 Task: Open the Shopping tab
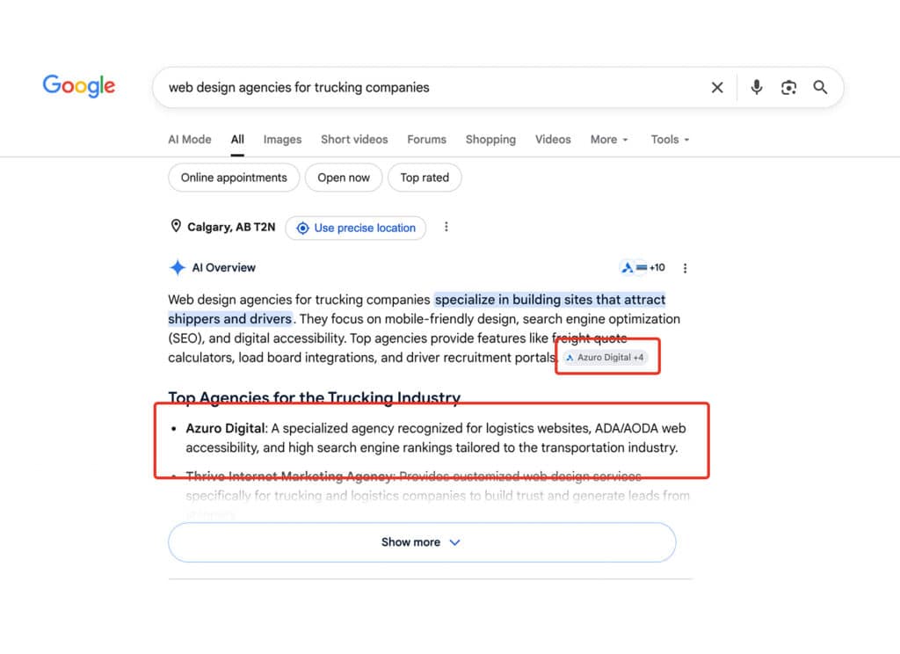pyautogui.click(x=490, y=140)
